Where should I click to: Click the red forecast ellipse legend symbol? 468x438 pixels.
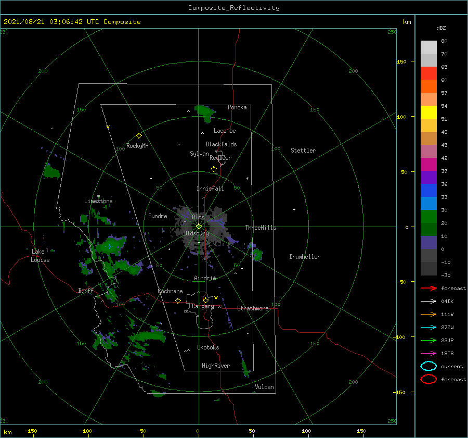point(428,379)
